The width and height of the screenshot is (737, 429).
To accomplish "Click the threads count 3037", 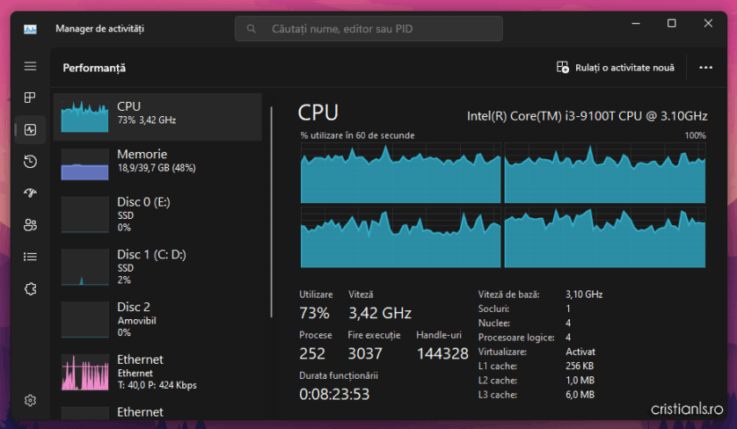I will pyautogui.click(x=365, y=353).
